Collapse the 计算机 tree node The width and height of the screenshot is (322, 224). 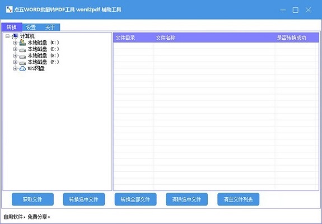[8, 36]
